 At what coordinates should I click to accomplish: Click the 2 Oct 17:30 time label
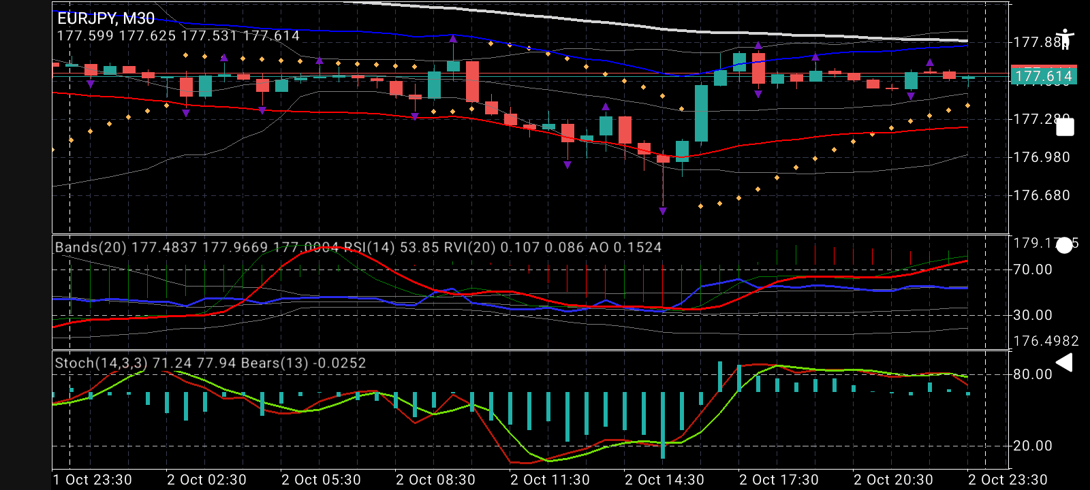click(x=779, y=480)
